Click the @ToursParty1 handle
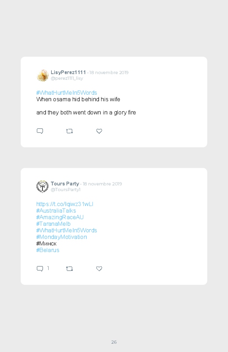 coord(66,190)
